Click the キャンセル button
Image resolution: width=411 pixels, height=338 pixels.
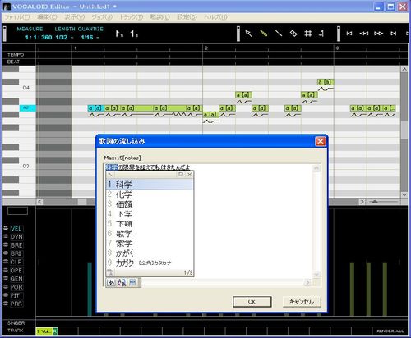tap(302, 302)
